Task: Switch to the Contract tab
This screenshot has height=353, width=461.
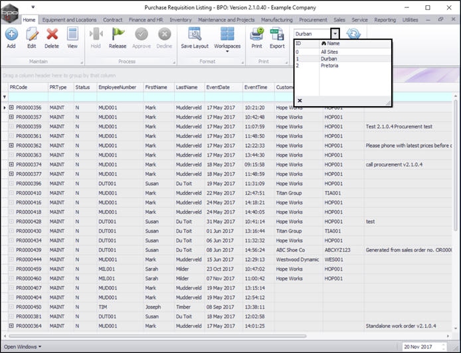Action: pos(113,20)
